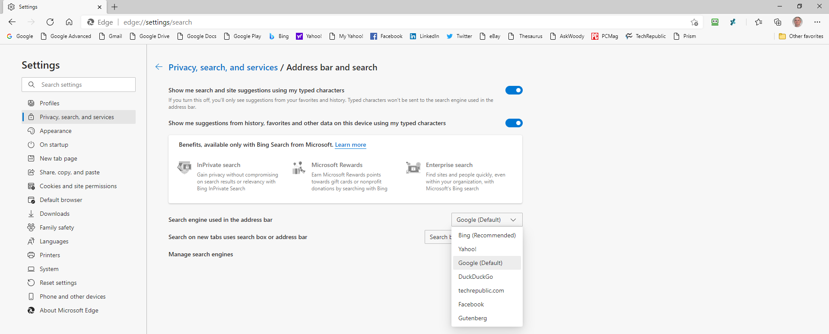Open Reset settings
The image size is (829, 334).
79,283
